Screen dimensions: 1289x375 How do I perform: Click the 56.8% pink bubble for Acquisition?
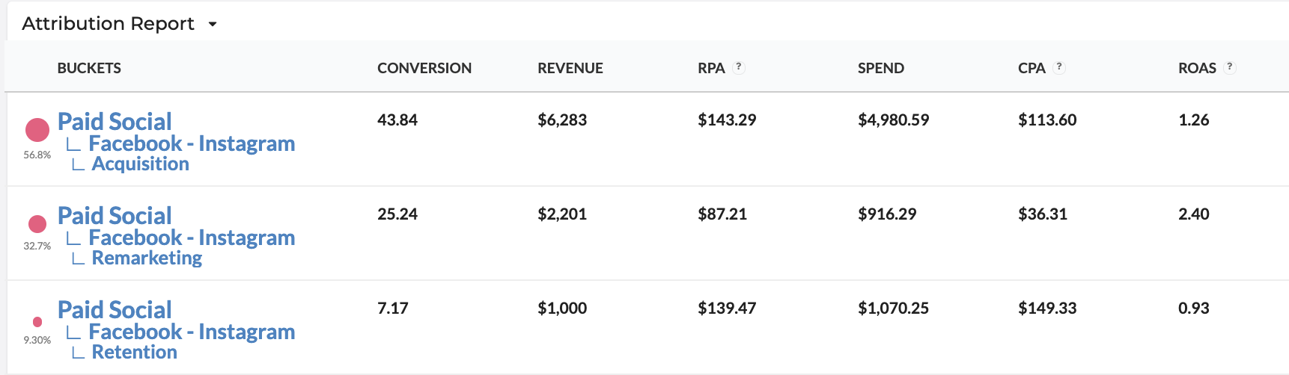click(x=37, y=130)
